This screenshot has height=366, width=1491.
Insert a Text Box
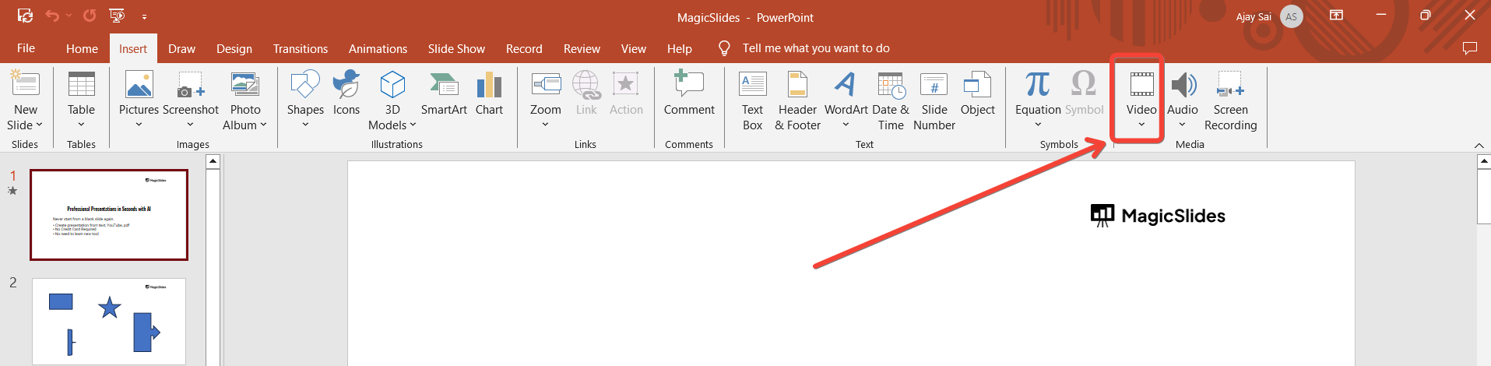[x=753, y=100]
